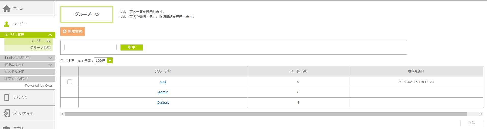Image resolution: width=487 pixels, height=129 pixels.
Task: Check the checkbox for the test group
Action: (x=70, y=82)
